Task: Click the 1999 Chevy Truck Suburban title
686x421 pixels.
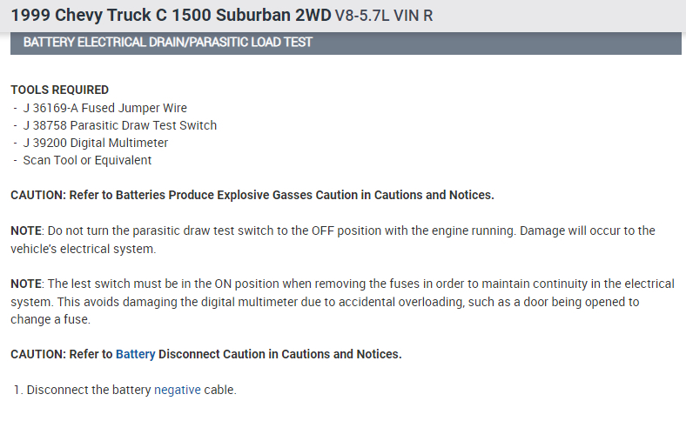Action: (171, 15)
